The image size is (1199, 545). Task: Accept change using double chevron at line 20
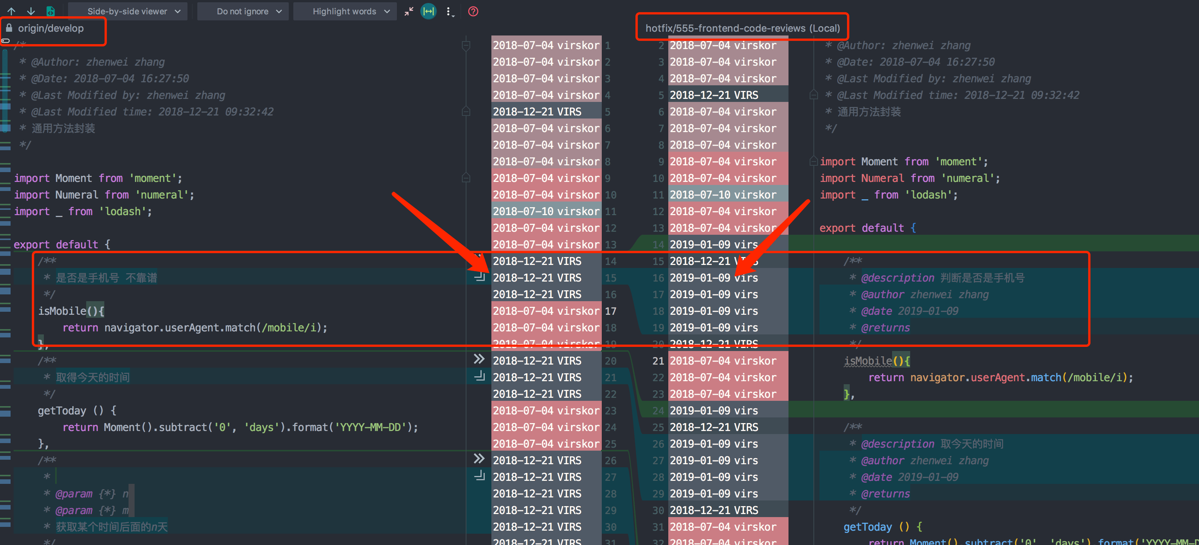[x=479, y=359]
